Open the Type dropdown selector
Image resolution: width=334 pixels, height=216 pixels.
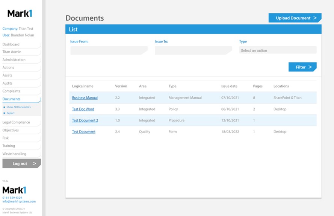pos(278,50)
